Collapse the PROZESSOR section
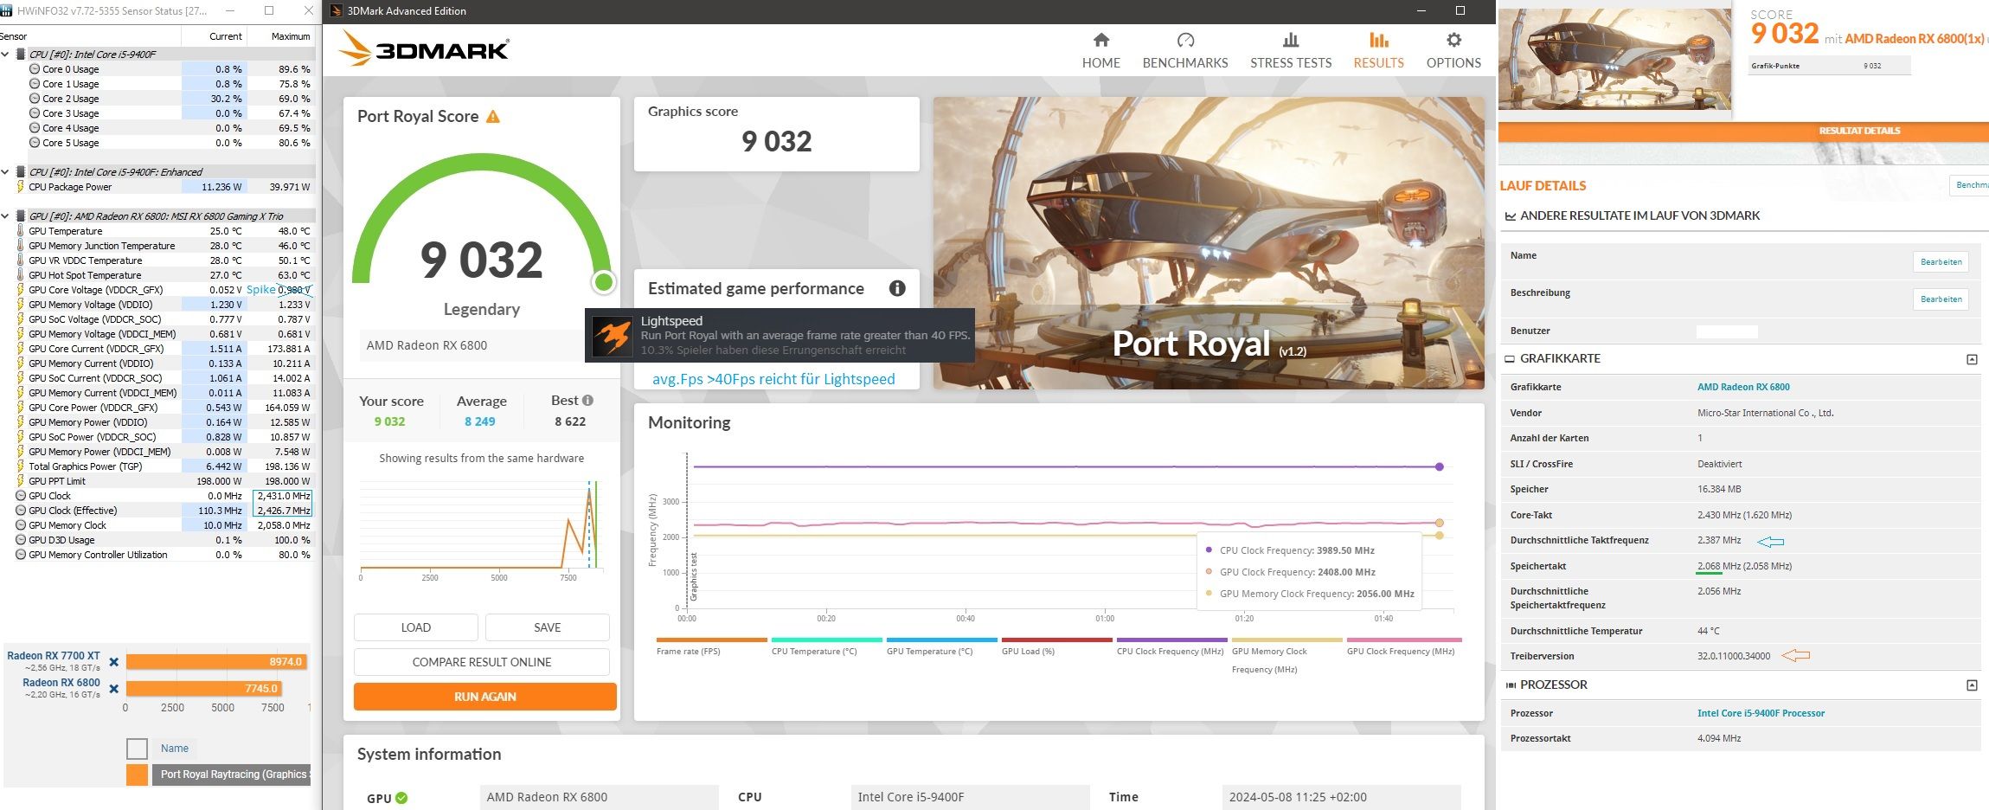This screenshot has width=1989, height=810. coord(1972,685)
